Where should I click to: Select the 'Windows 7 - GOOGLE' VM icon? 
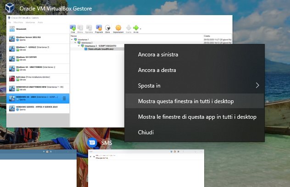(x=12, y=49)
